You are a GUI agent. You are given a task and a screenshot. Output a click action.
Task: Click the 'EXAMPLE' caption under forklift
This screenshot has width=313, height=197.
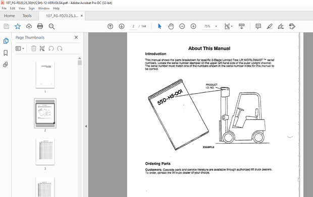[208, 147]
